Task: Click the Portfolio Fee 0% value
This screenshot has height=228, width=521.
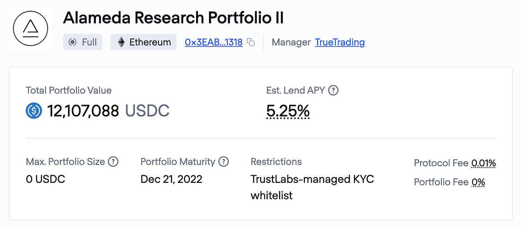Action: coord(478,182)
